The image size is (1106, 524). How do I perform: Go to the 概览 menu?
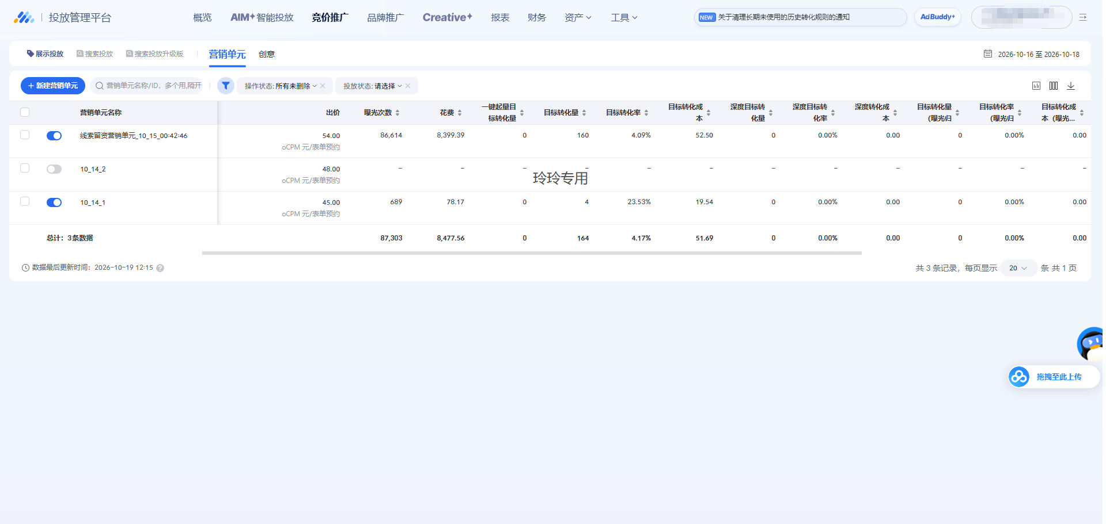202,18
